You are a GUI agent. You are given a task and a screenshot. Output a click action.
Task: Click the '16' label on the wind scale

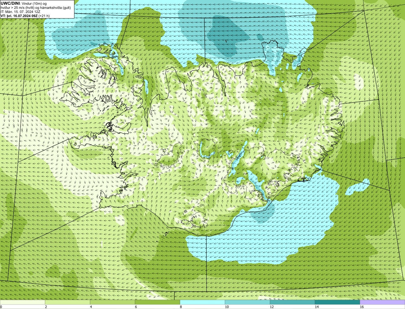coord(362,307)
